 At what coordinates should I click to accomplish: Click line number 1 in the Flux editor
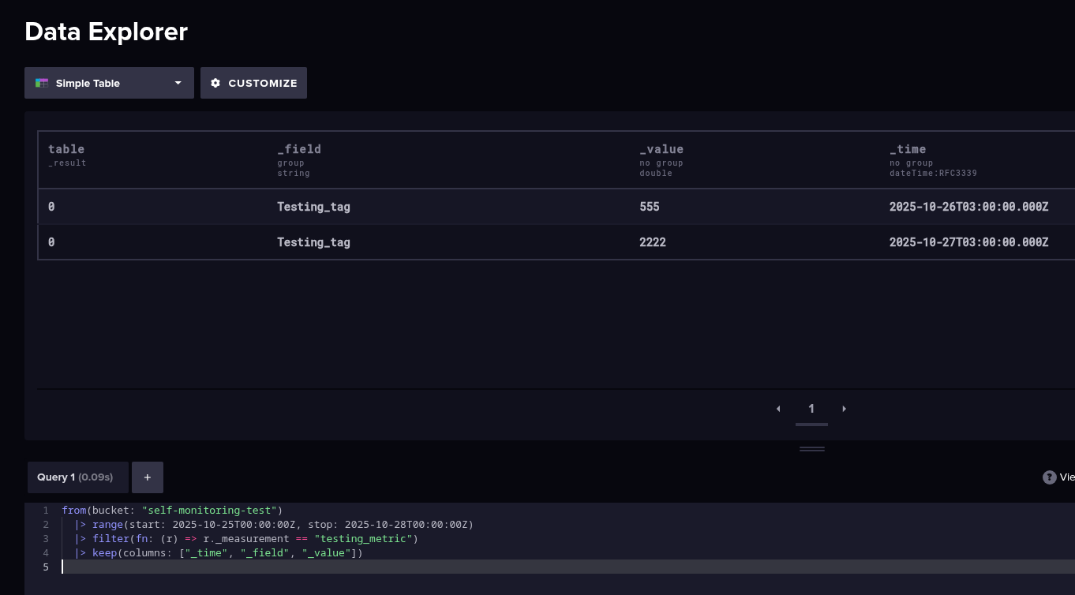(x=46, y=510)
